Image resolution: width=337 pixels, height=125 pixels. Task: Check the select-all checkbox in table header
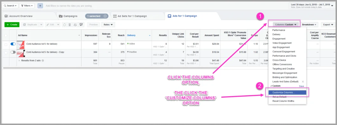click(6, 35)
